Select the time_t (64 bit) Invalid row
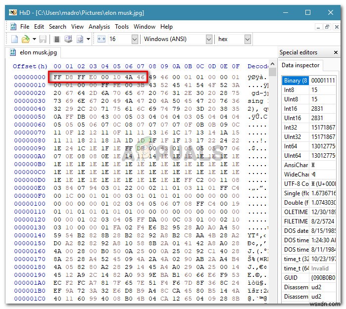The width and height of the screenshot is (346, 309). click(309, 268)
